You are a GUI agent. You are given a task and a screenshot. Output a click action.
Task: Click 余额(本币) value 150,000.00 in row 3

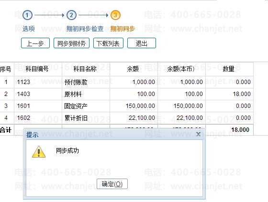[188, 106]
